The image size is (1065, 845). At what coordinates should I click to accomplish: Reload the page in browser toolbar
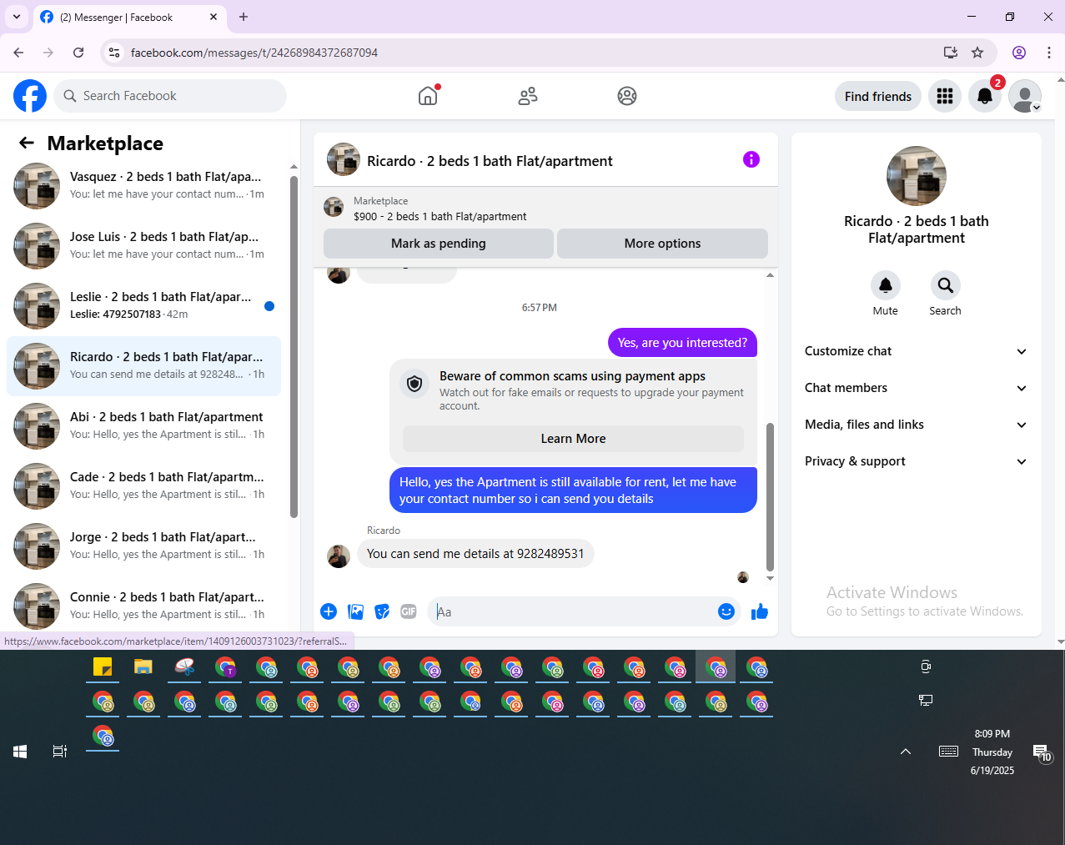coord(78,53)
